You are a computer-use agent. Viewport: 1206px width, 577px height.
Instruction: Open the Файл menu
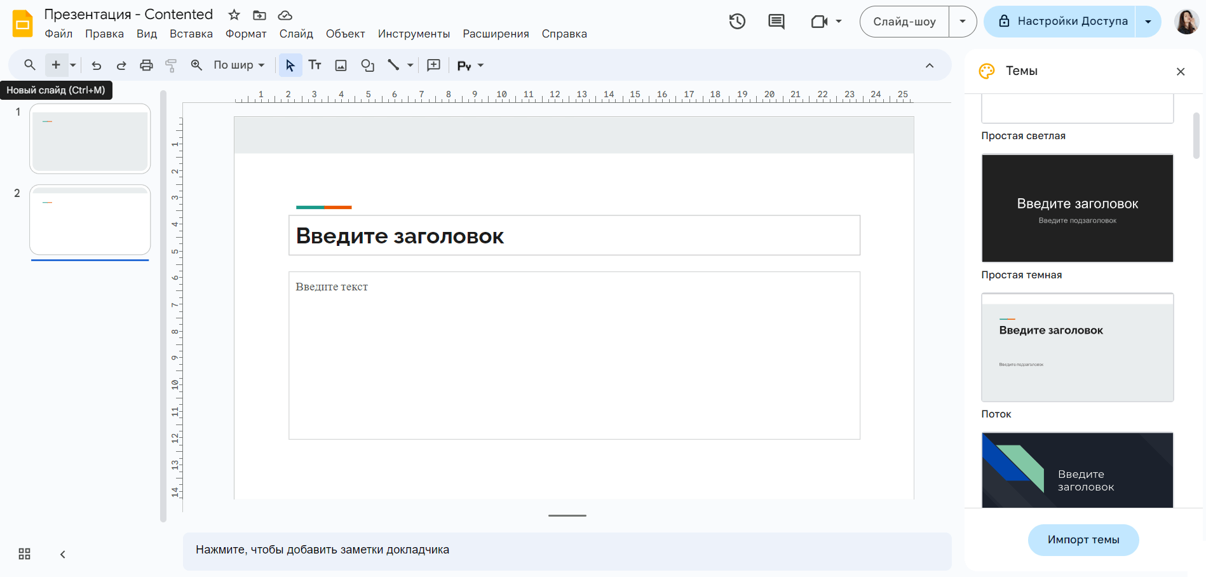(x=58, y=34)
